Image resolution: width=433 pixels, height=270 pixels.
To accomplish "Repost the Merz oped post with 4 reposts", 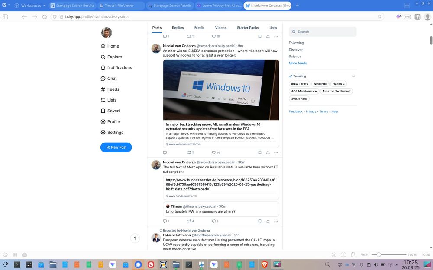I will [191, 221].
